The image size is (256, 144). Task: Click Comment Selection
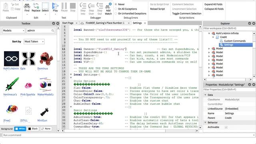tap(183, 4)
